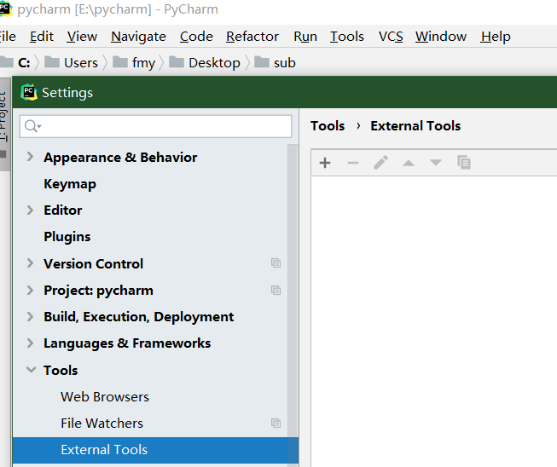Select Keymap in settings tree

pyautogui.click(x=70, y=184)
